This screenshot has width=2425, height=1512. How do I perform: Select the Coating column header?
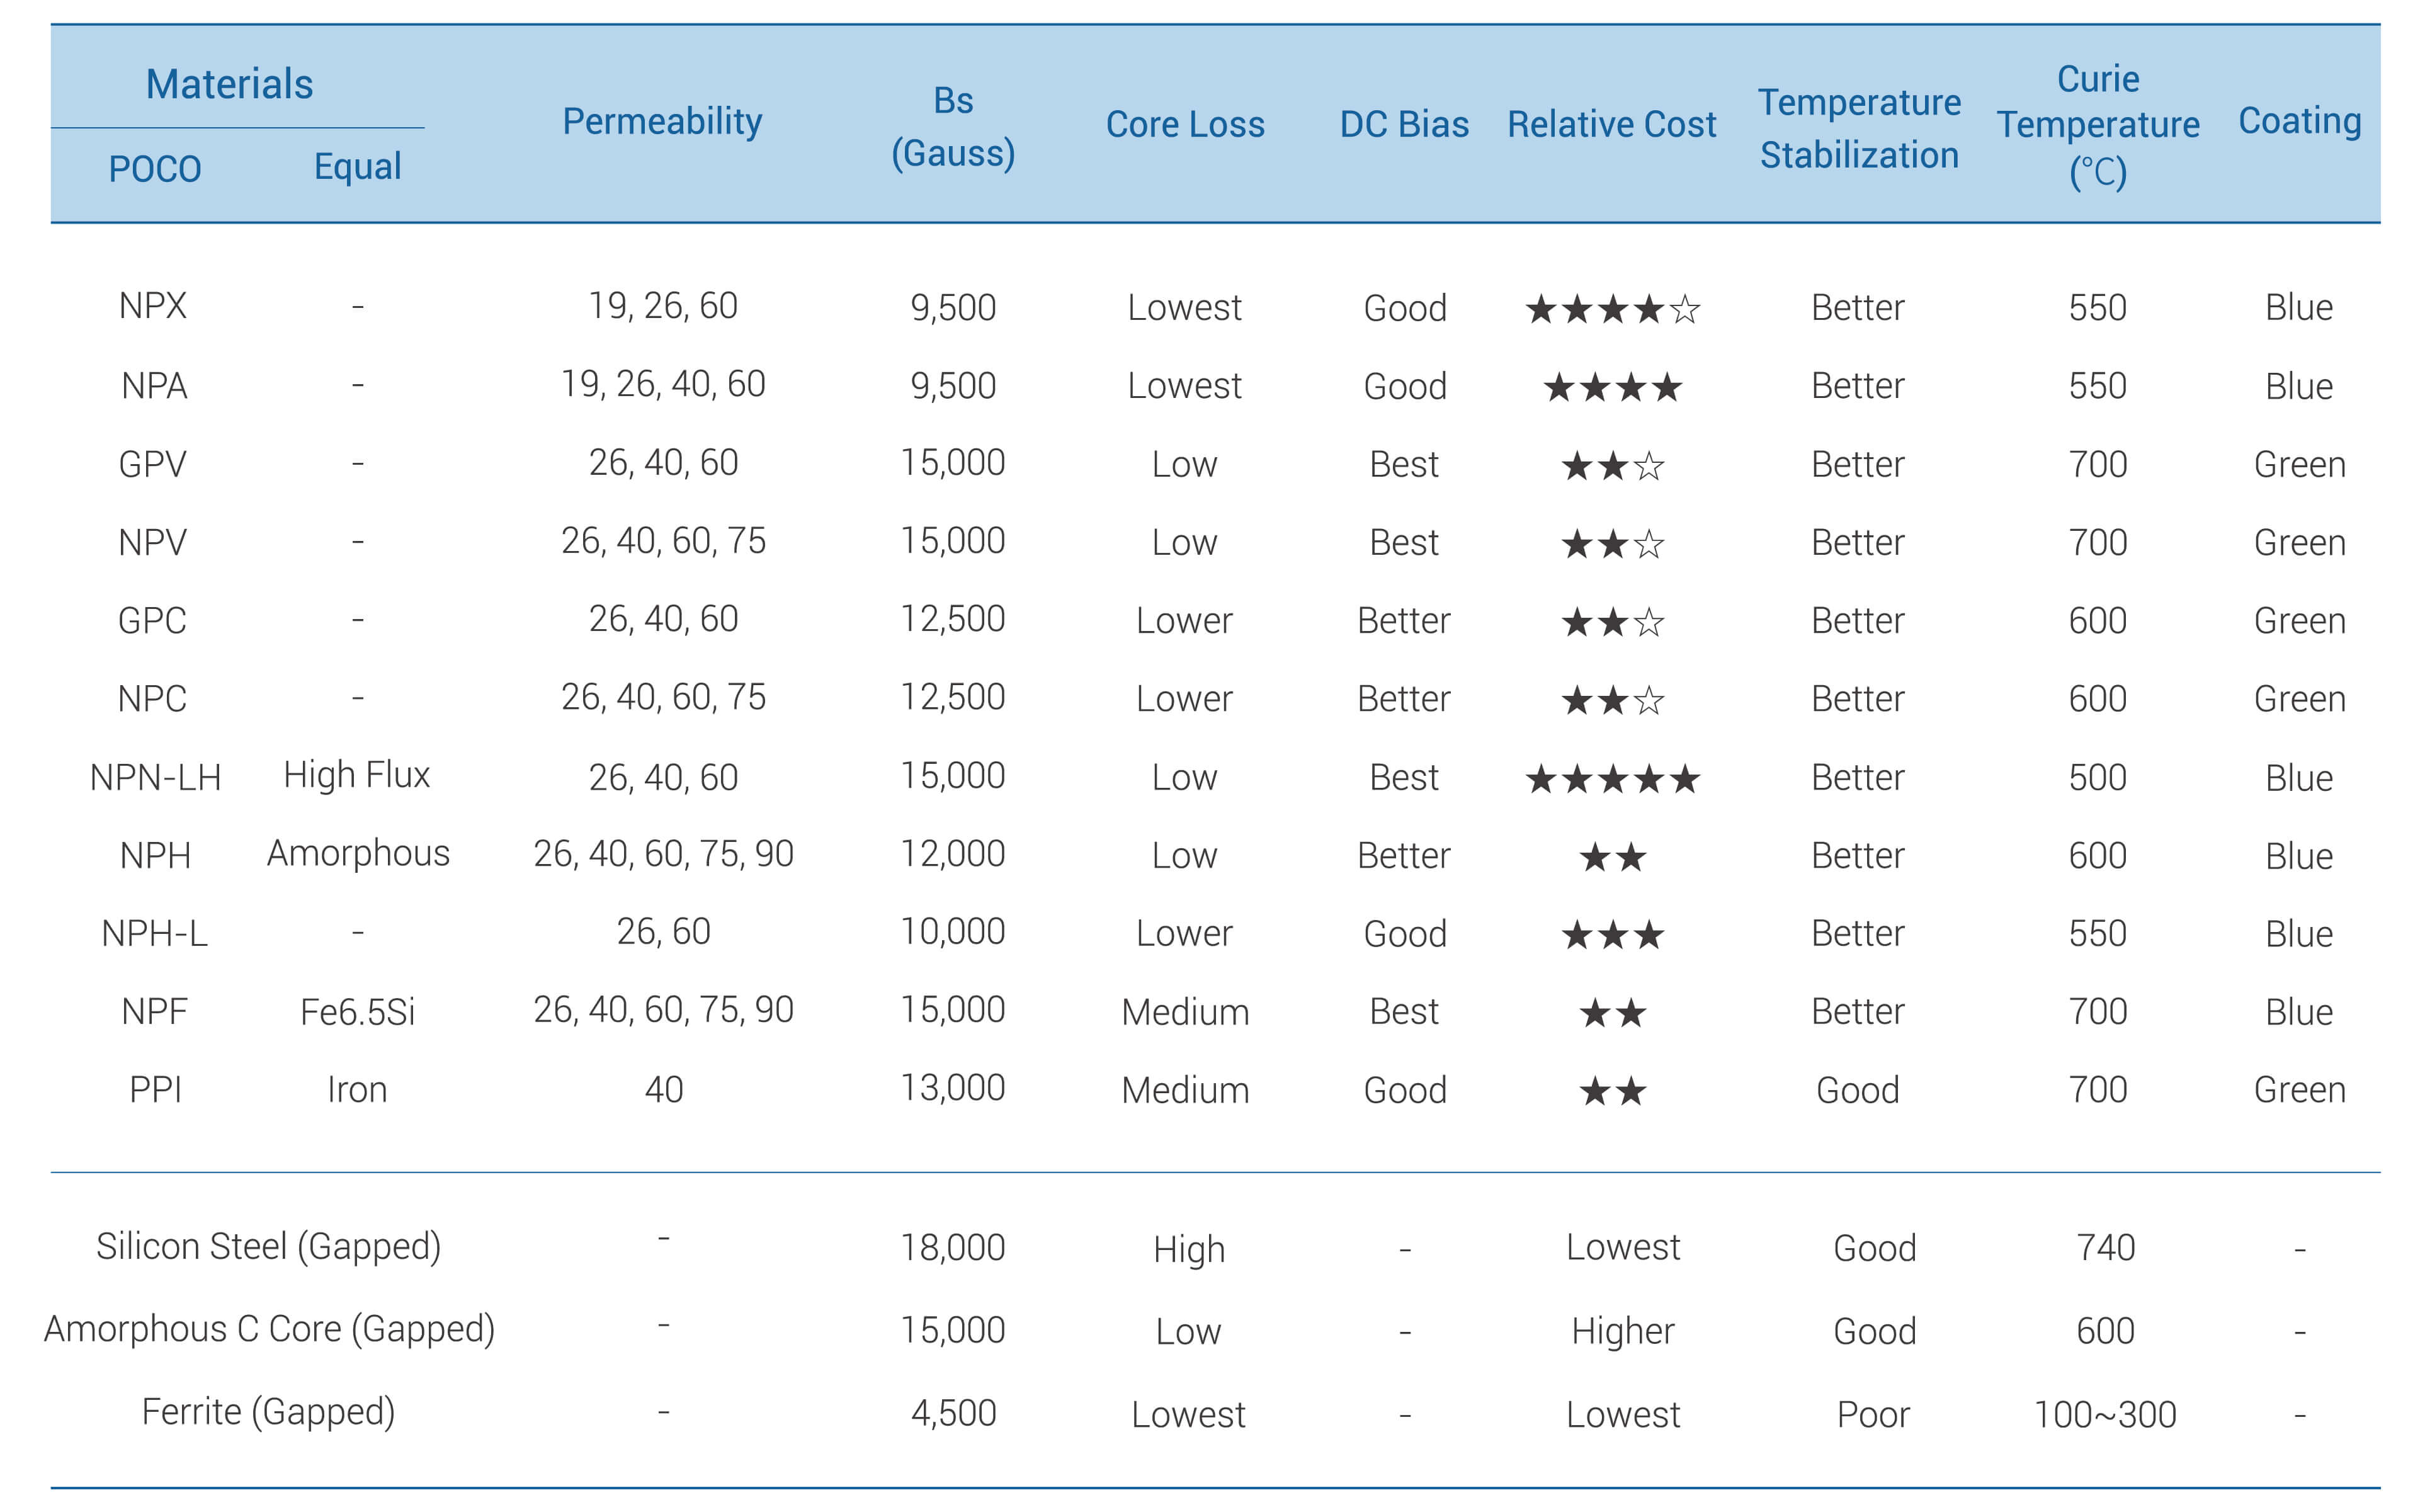click(2298, 121)
